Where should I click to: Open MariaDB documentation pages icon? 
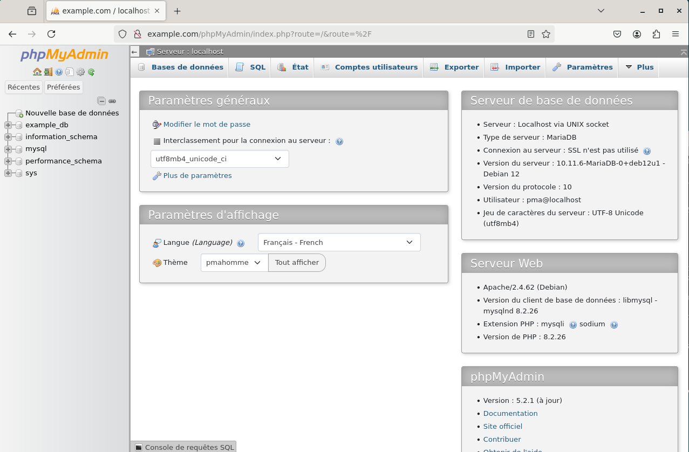coord(70,72)
